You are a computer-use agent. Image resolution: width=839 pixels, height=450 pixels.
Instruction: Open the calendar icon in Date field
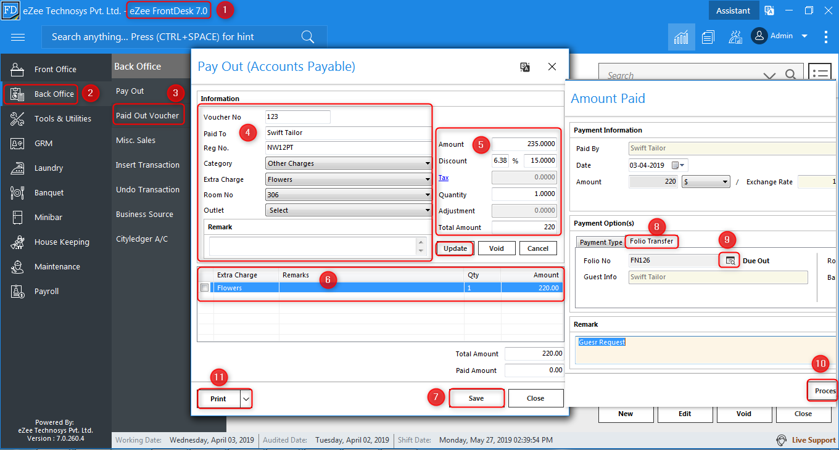(675, 165)
